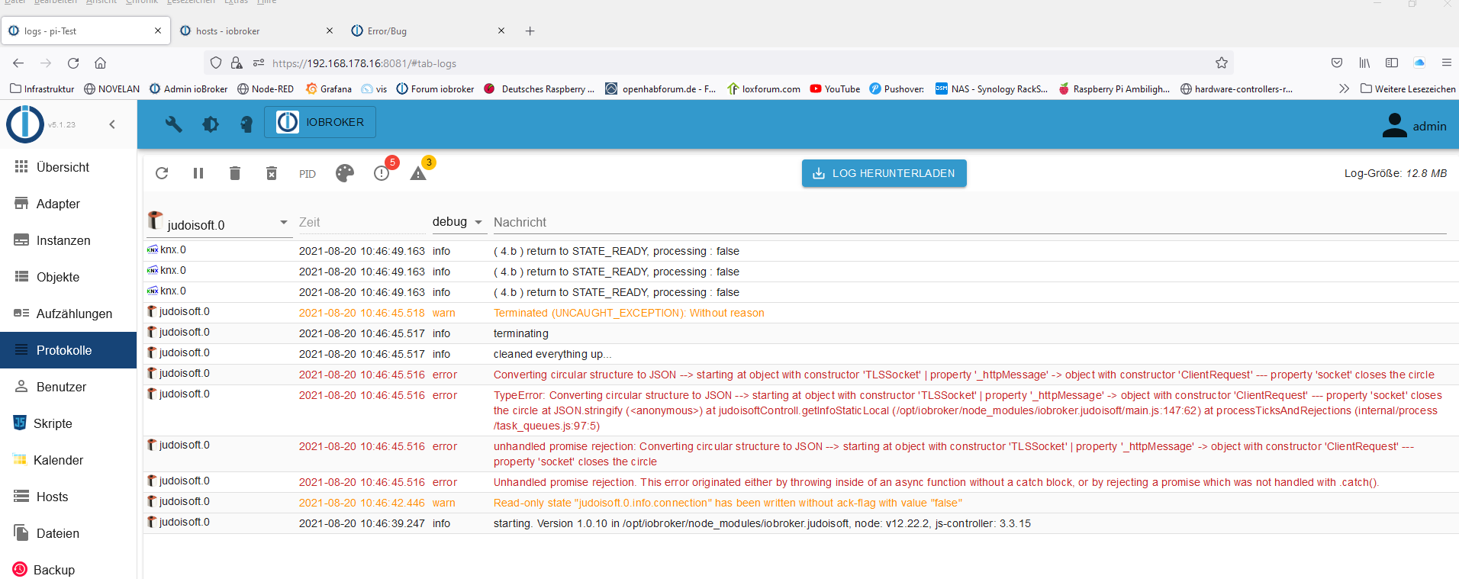1459x579 pixels.
Task: Select Protokolle in sidebar
Action: tap(69, 350)
